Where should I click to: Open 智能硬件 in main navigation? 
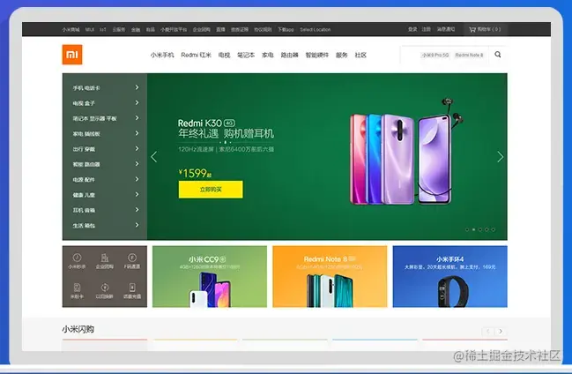pyautogui.click(x=317, y=55)
